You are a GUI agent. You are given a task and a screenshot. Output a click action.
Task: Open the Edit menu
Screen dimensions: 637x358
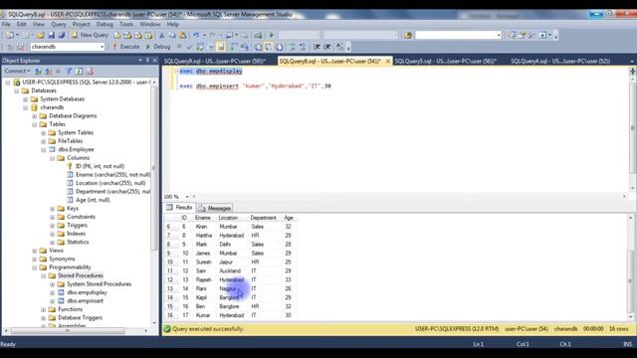(21, 24)
